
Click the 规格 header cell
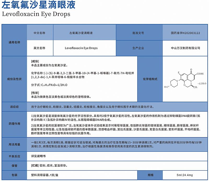[x=150, y=175]
